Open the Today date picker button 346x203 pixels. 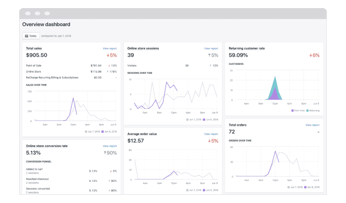[31, 36]
